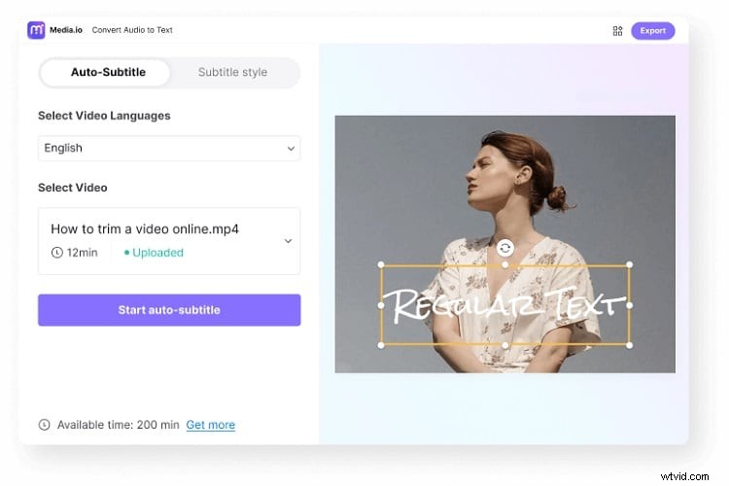This screenshot has height=486, width=729.
Task: Switch to the Subtitle style tab
Action: pyautogui.click(x=232, y=73)
